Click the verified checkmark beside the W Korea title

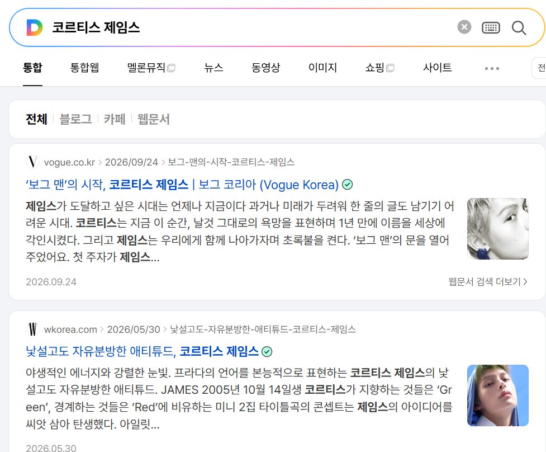[x=267, y=352]
